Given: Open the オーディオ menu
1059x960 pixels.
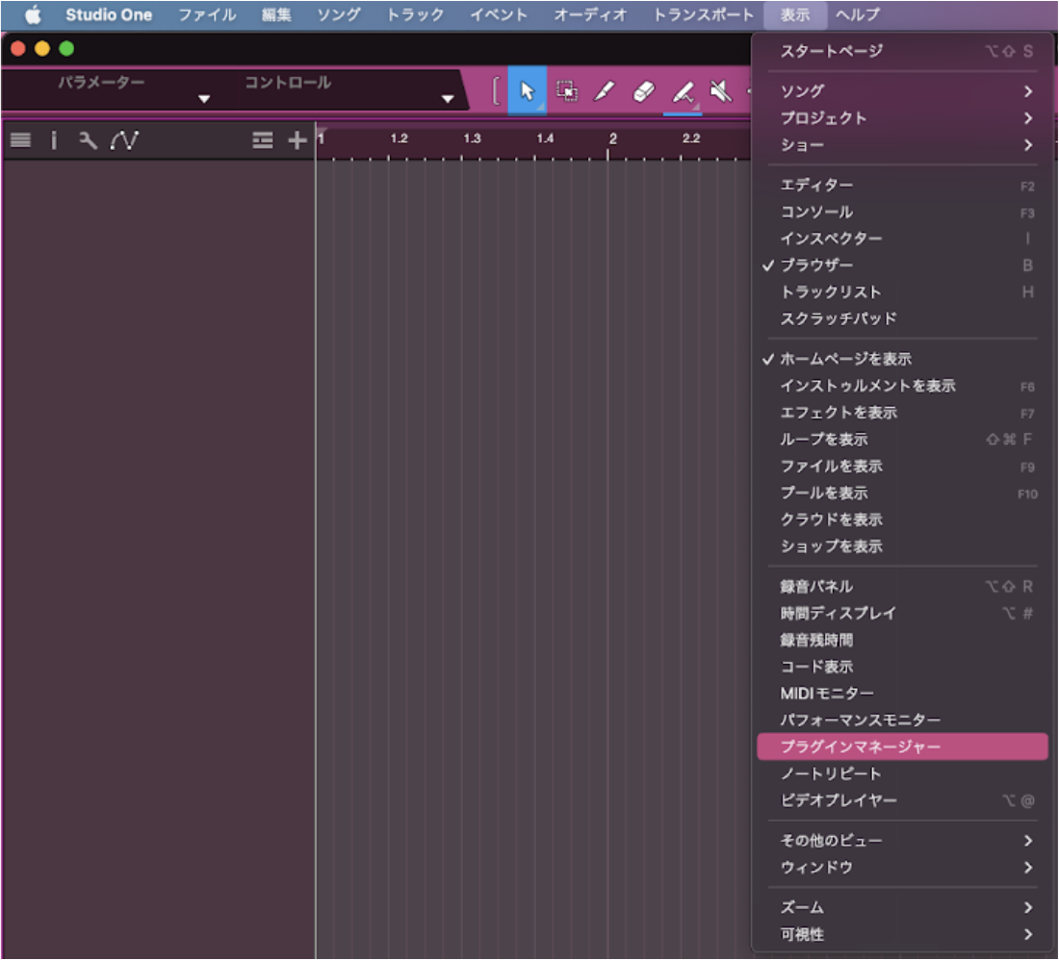Looking at the screenshot, I should 590,14.
